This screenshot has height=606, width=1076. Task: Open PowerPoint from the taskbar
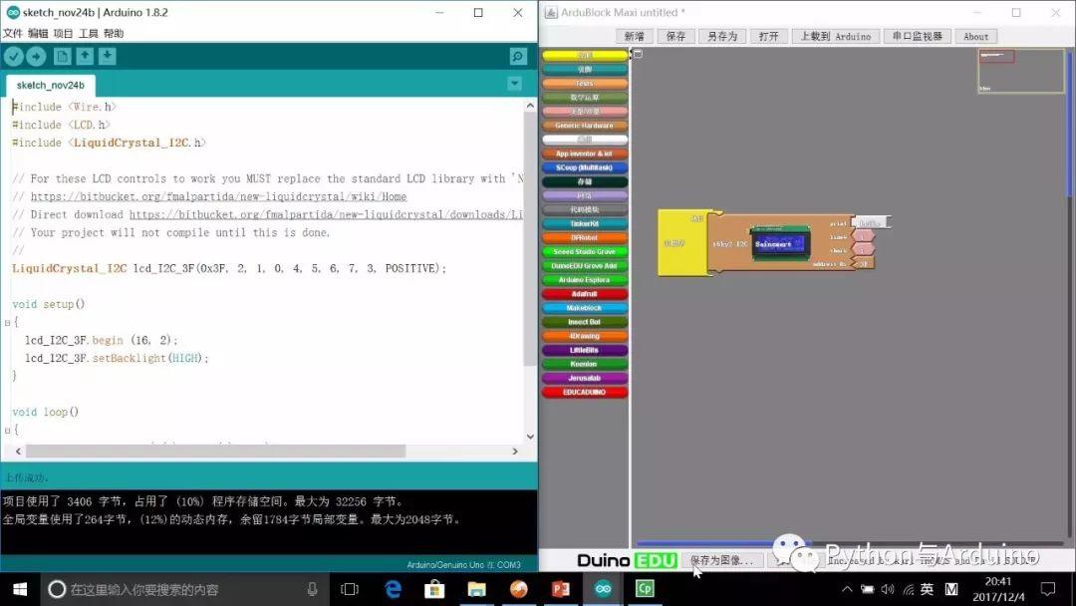click(x=561, y=589)
